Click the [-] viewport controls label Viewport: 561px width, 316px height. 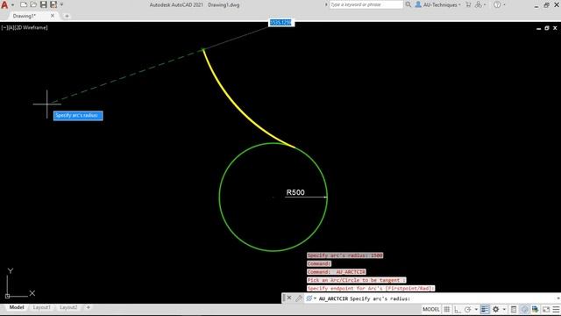tap(4, 27)
